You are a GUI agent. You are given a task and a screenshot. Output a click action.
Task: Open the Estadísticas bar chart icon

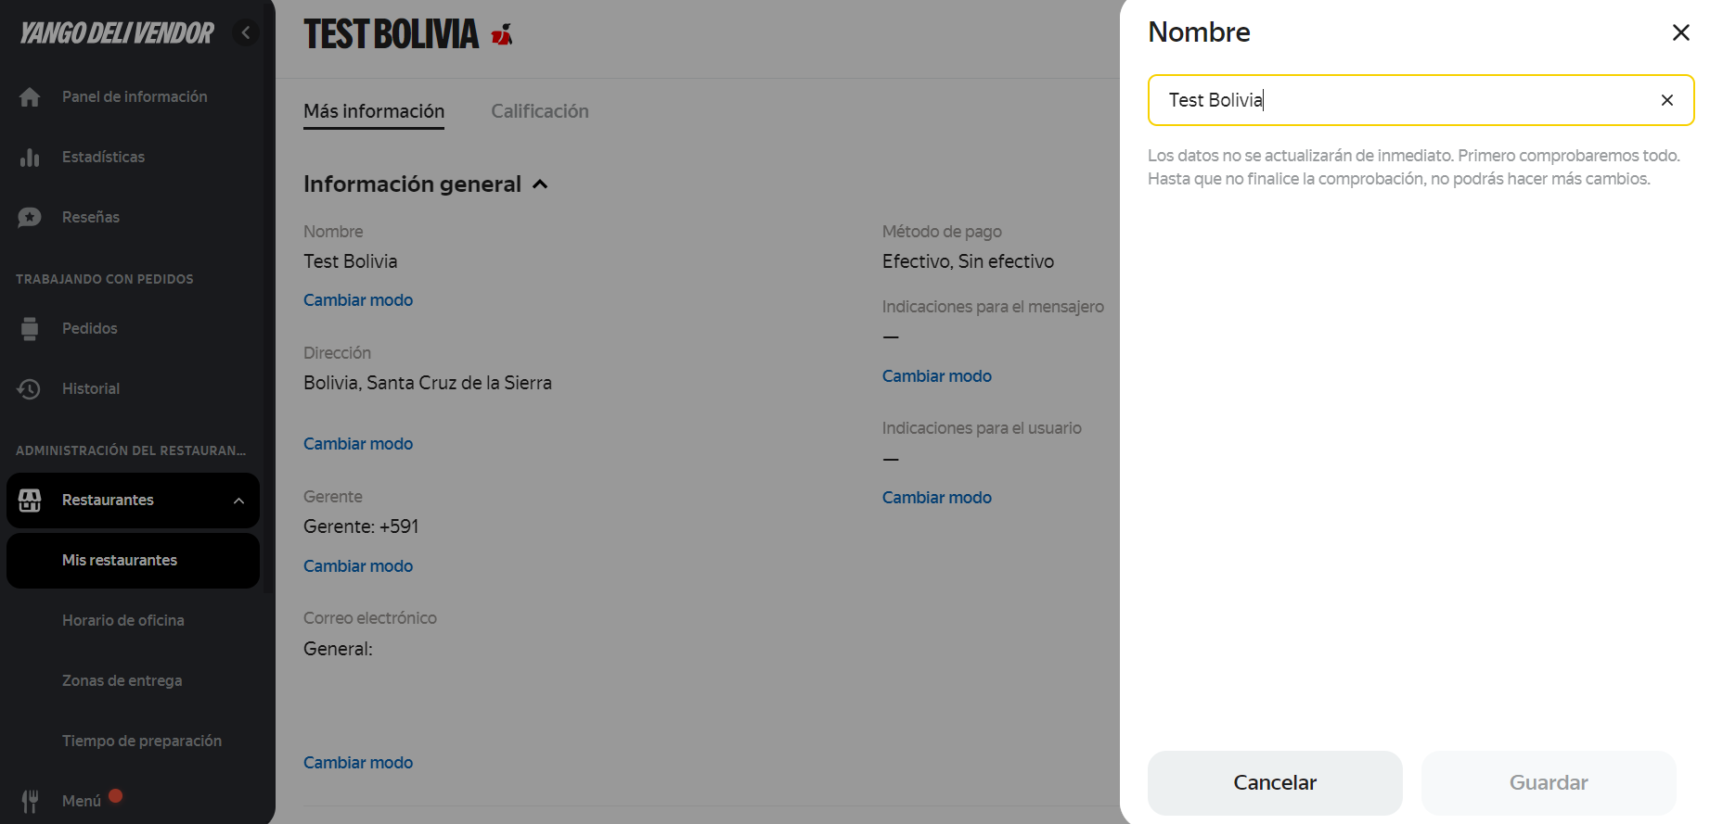(x=30, y=158)
